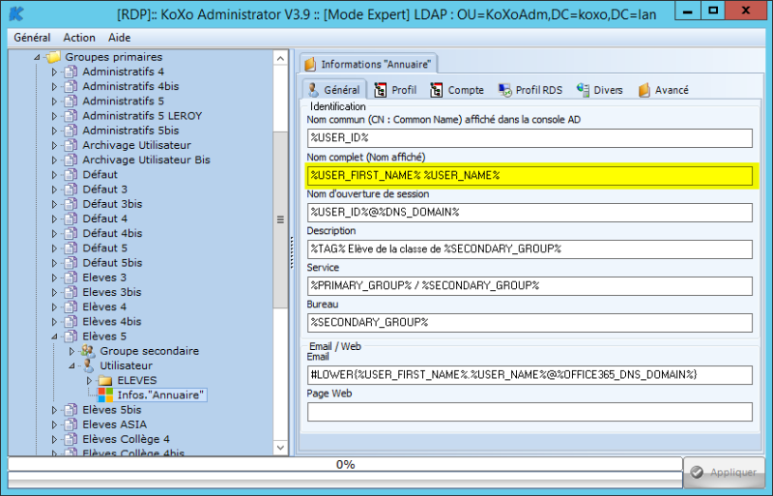Click the Service input field

[530, 286]
